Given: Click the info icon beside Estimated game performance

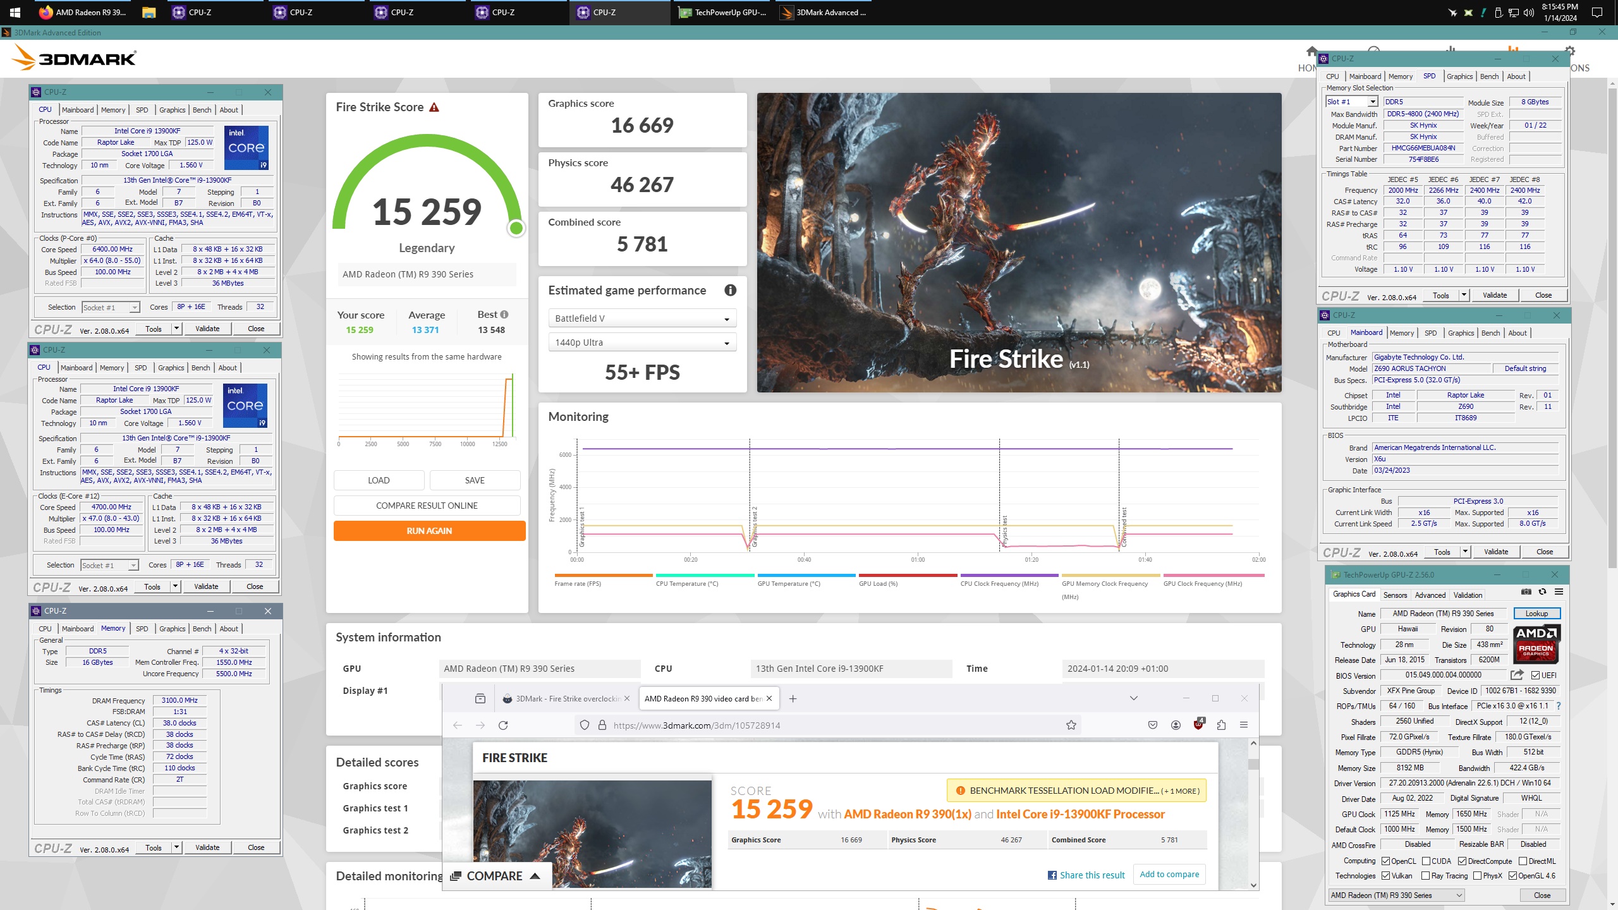Looking at the screenshot, I should point(730,290).
